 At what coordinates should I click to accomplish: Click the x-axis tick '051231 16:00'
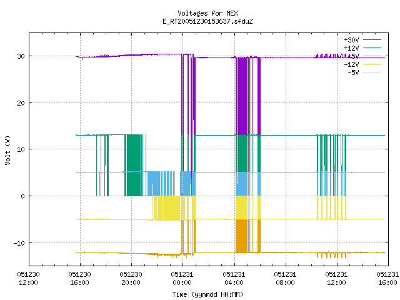387,279
